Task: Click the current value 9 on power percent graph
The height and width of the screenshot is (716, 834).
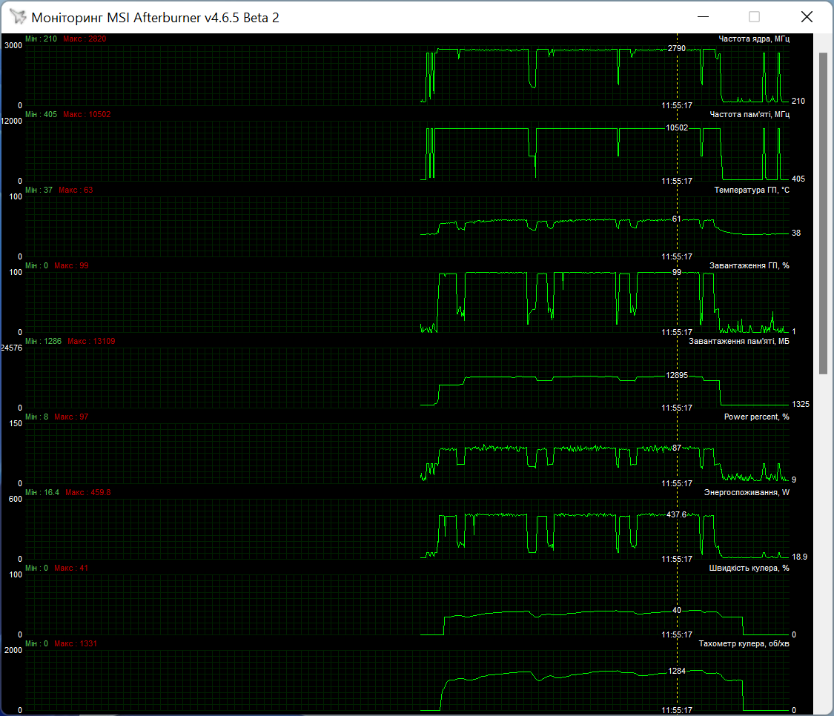Action: tap(793, 480)
